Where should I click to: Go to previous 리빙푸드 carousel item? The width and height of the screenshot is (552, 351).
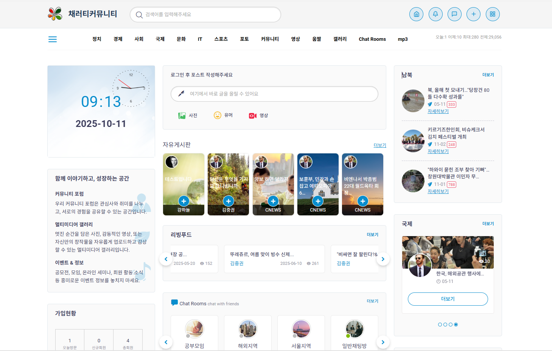point(166,259)
